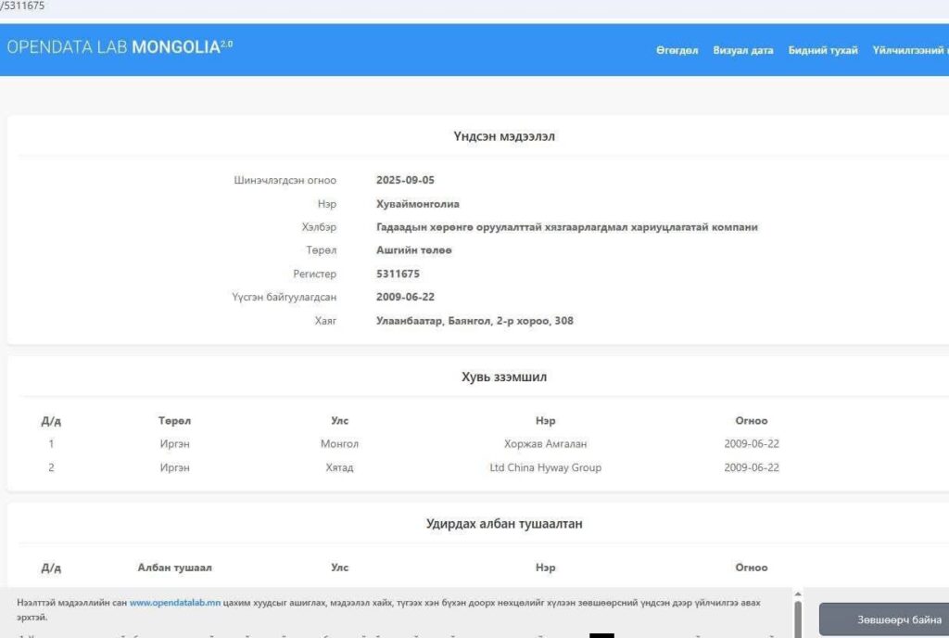Click the Регистер label
The image size is (949, 638).
pyautogui.click(x=315, y=274)
